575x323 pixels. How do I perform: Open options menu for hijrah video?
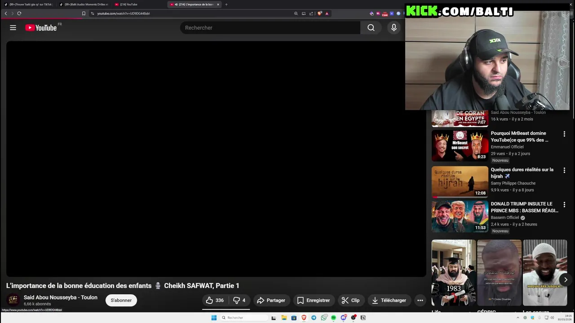(564, 170)
